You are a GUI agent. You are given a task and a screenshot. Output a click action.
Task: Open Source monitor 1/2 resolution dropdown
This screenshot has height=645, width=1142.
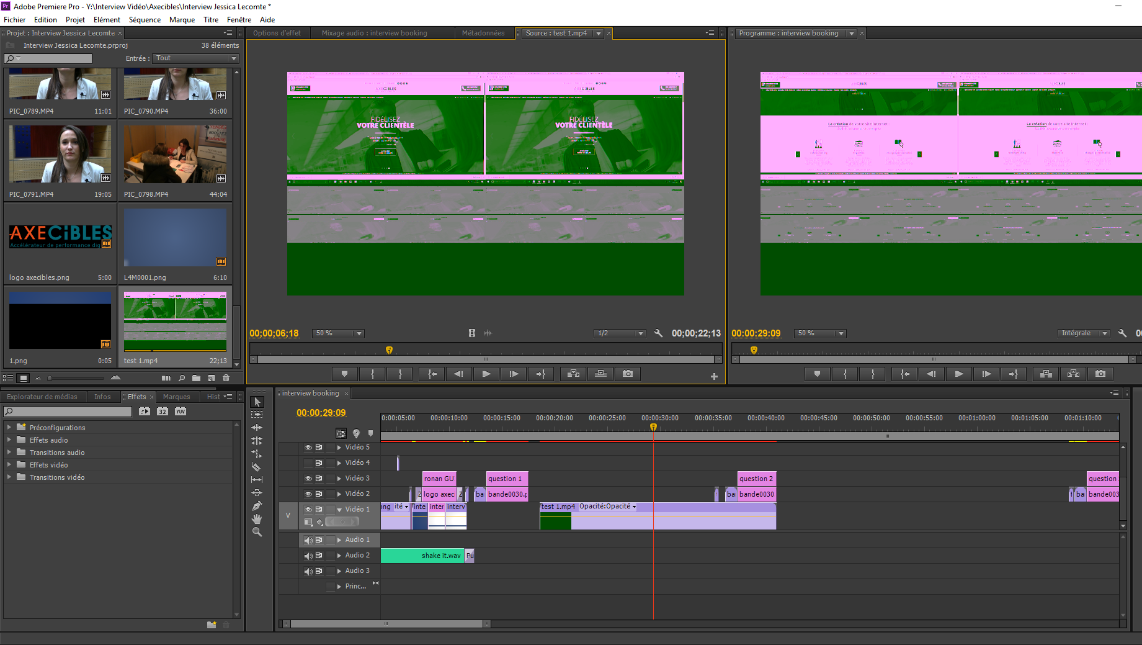coord(619,333)
